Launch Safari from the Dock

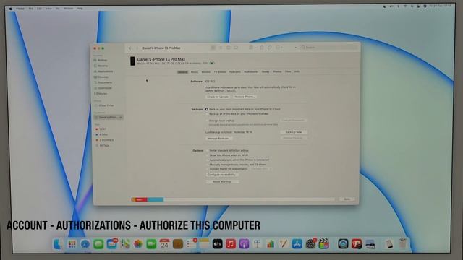click(85, 244)
